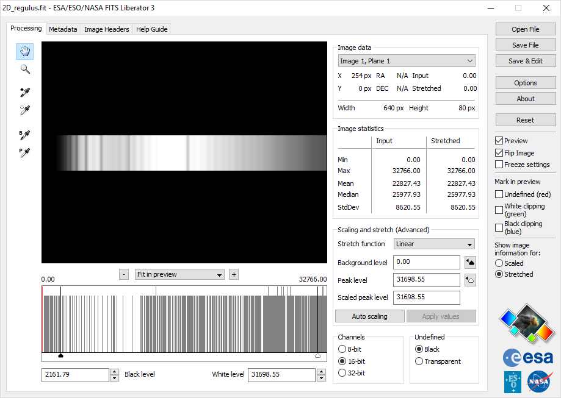Open the Image Headers tab
Screen dimensions: 561x398
(x=107, y=29)
